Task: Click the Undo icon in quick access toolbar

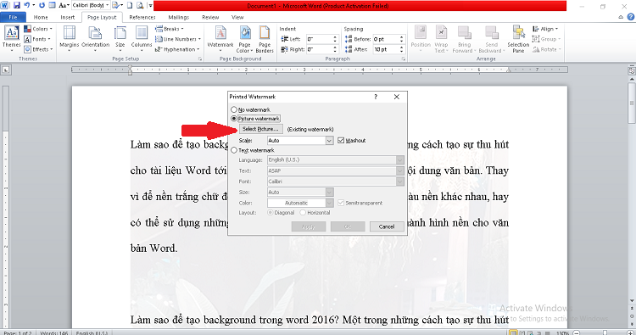Action: pos(27,5)
